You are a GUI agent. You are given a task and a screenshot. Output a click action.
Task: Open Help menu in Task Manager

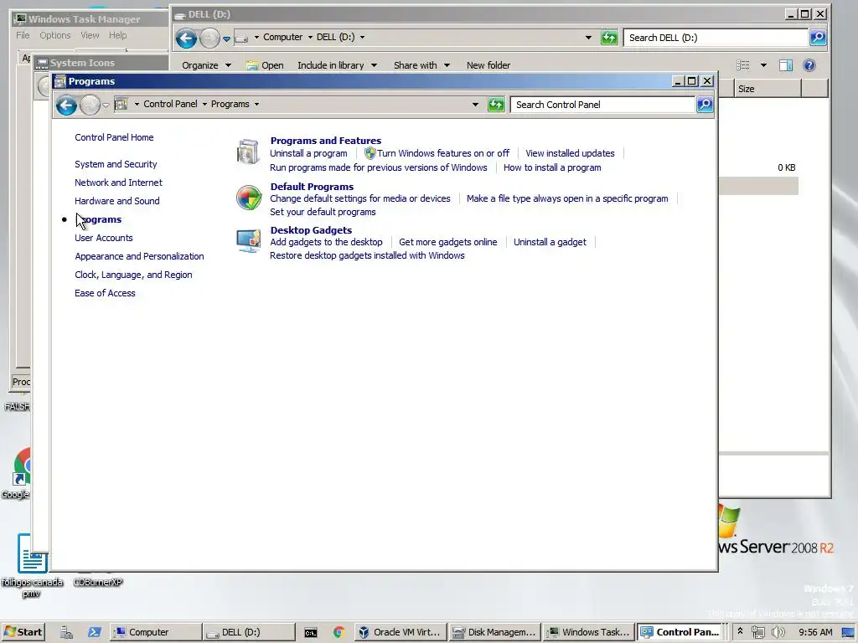tap(117, 35)
